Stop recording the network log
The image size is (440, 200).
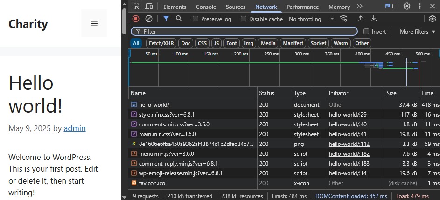[136, 19]
